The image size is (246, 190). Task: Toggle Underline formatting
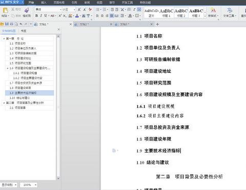46,16
